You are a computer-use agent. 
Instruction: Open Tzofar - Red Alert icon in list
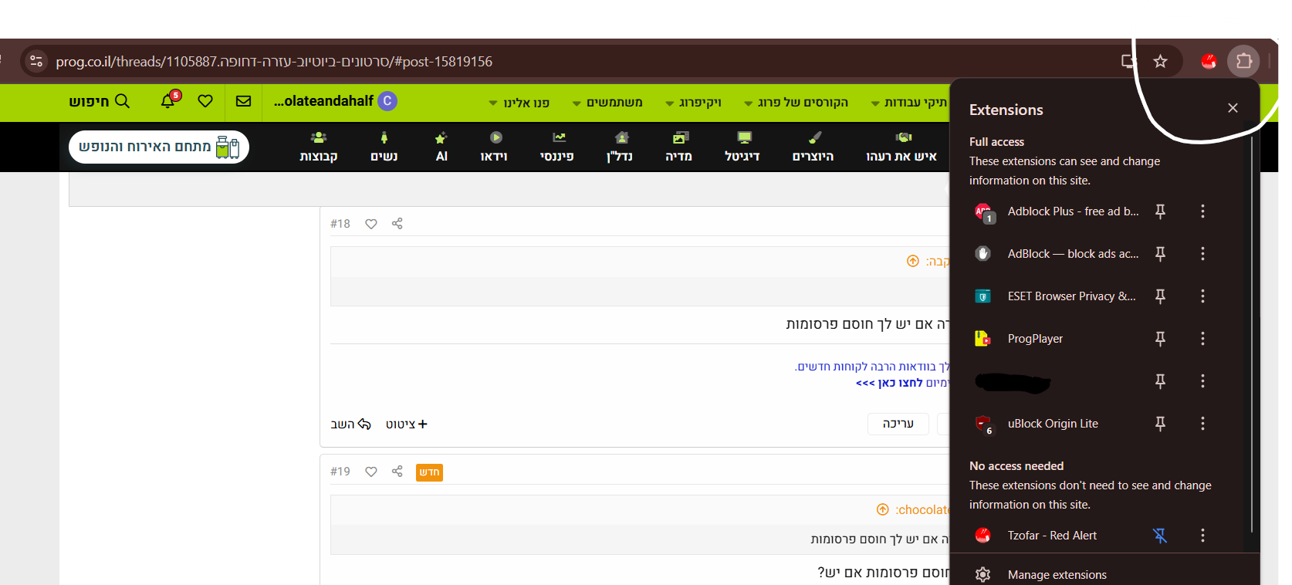(x=983, y=536)
